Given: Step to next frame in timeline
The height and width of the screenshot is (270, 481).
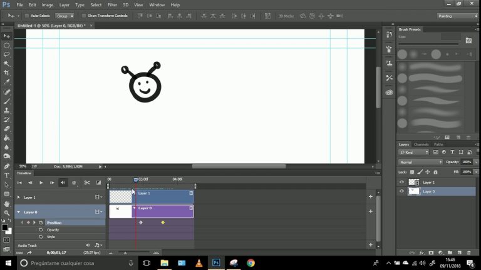Looking at the screenshot, I should click(x=52, y=182).
